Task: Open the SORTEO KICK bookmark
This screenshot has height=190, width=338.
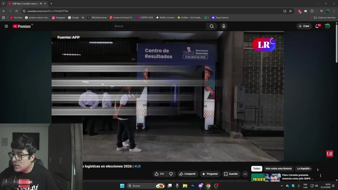Action: pyautogui.click(x=145, y=18)
